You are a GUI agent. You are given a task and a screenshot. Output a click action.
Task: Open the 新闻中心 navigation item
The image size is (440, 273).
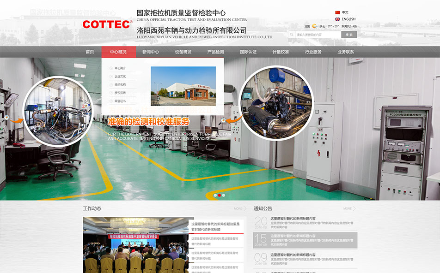point(151,52)
